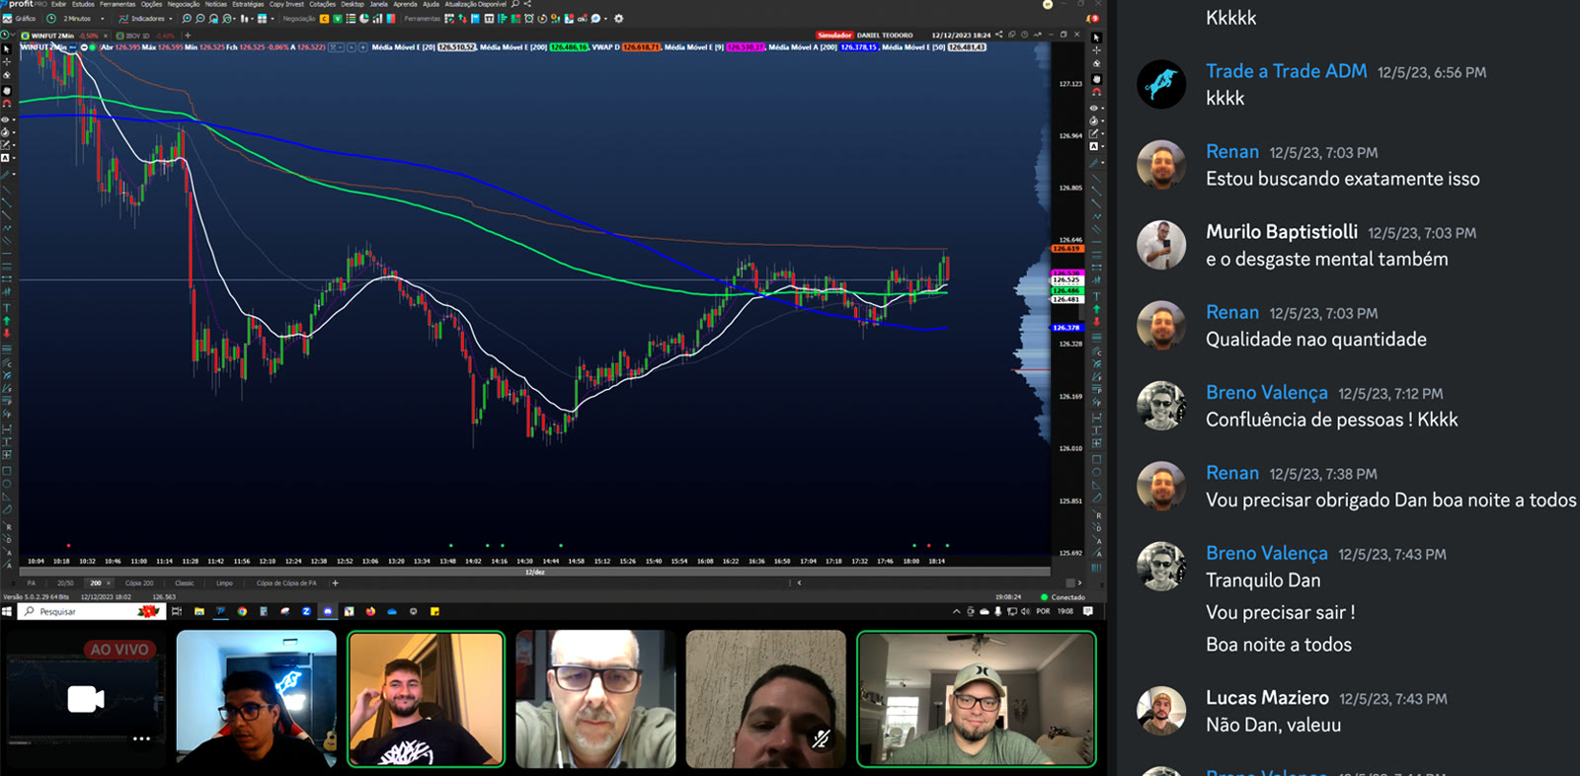Expand the chat bubble tool dropdown arrow
Viewport: 1580px width, 776px height.
tap(605, 18)
